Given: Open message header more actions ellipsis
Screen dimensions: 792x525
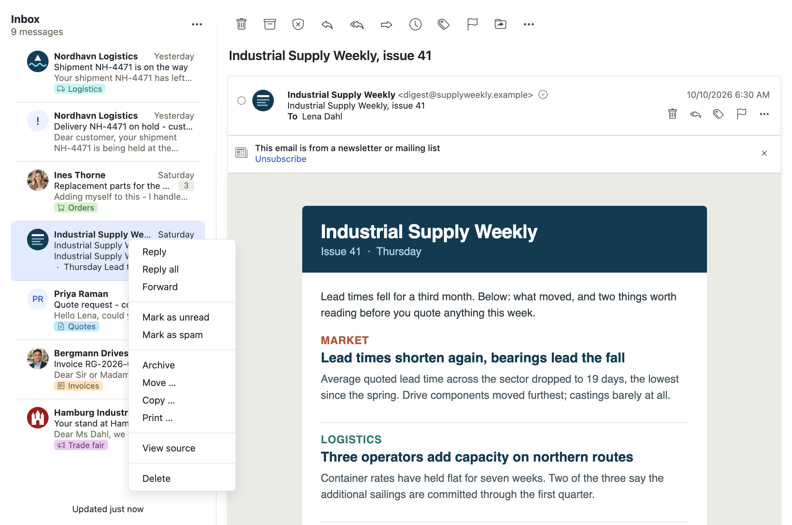Looking at the screenshot, I should click(764, 114).
